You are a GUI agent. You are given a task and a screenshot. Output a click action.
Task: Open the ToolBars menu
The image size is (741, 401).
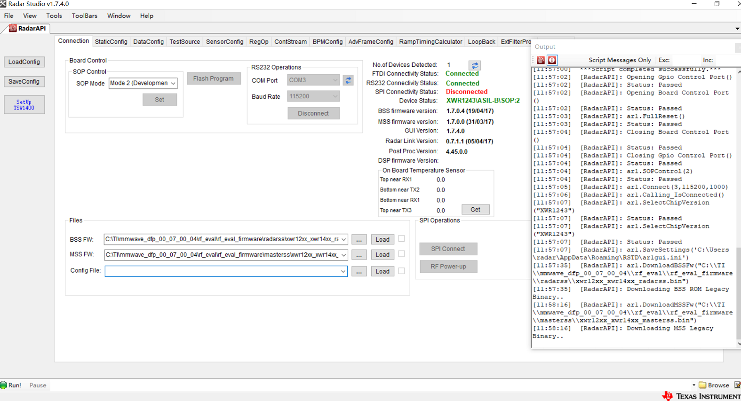pos(85,16)
